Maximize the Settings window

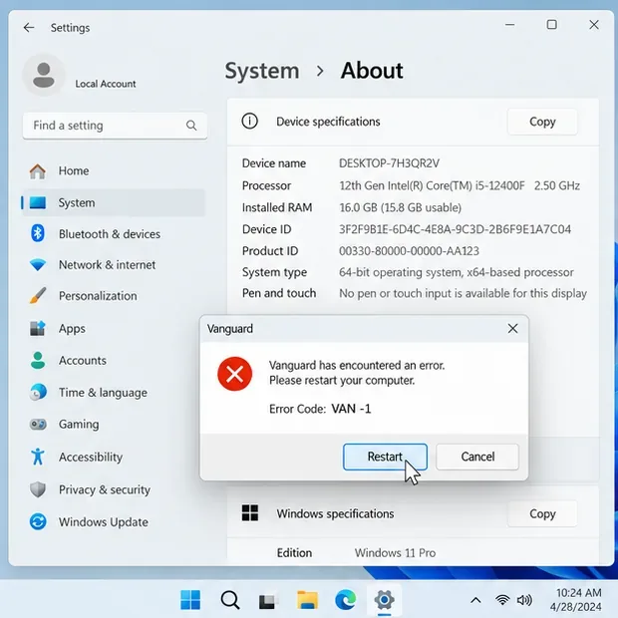coord(552,25)
